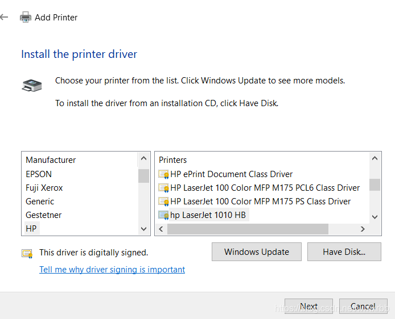
Task: Choose HP LaserJet 100 M175 PS driver
Action: coord(261,201)
